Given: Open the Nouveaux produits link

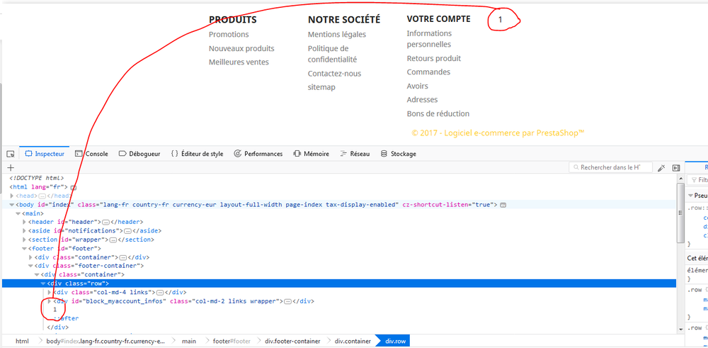Looking at the screenshot, I should click(x=241, y=48).
